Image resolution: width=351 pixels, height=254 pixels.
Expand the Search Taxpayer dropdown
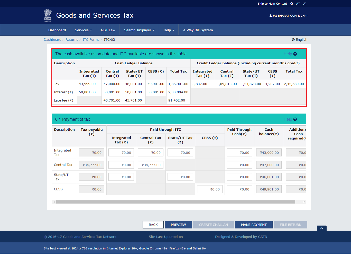point(139,30)
